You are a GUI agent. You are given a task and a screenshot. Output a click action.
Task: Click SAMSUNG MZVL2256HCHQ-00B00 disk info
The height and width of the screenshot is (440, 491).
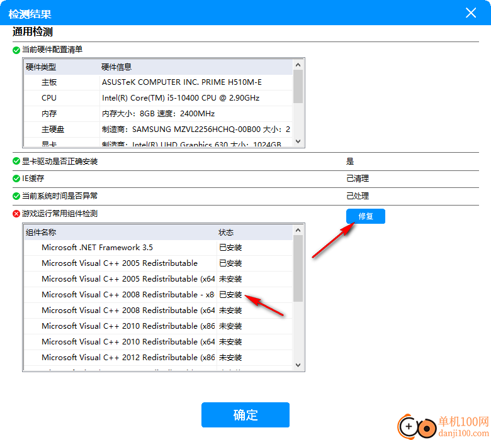coord(196,129)
